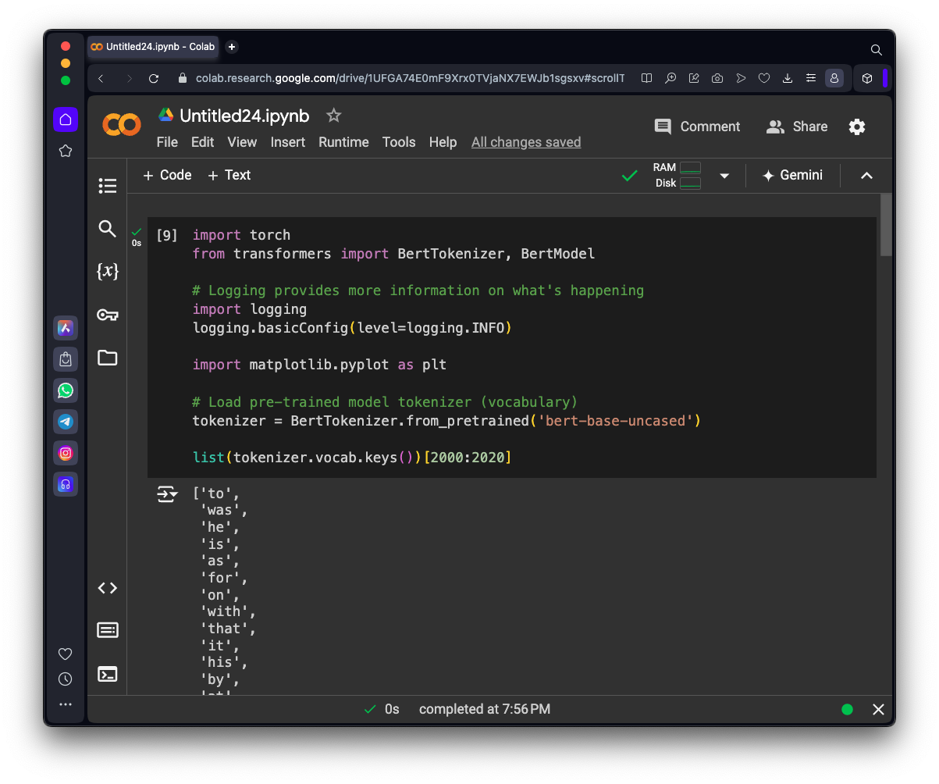Image resolution: width=939 pixels, height=784 pixels.
Task: Open the Secrets key panel
Action: coord(108,315)
